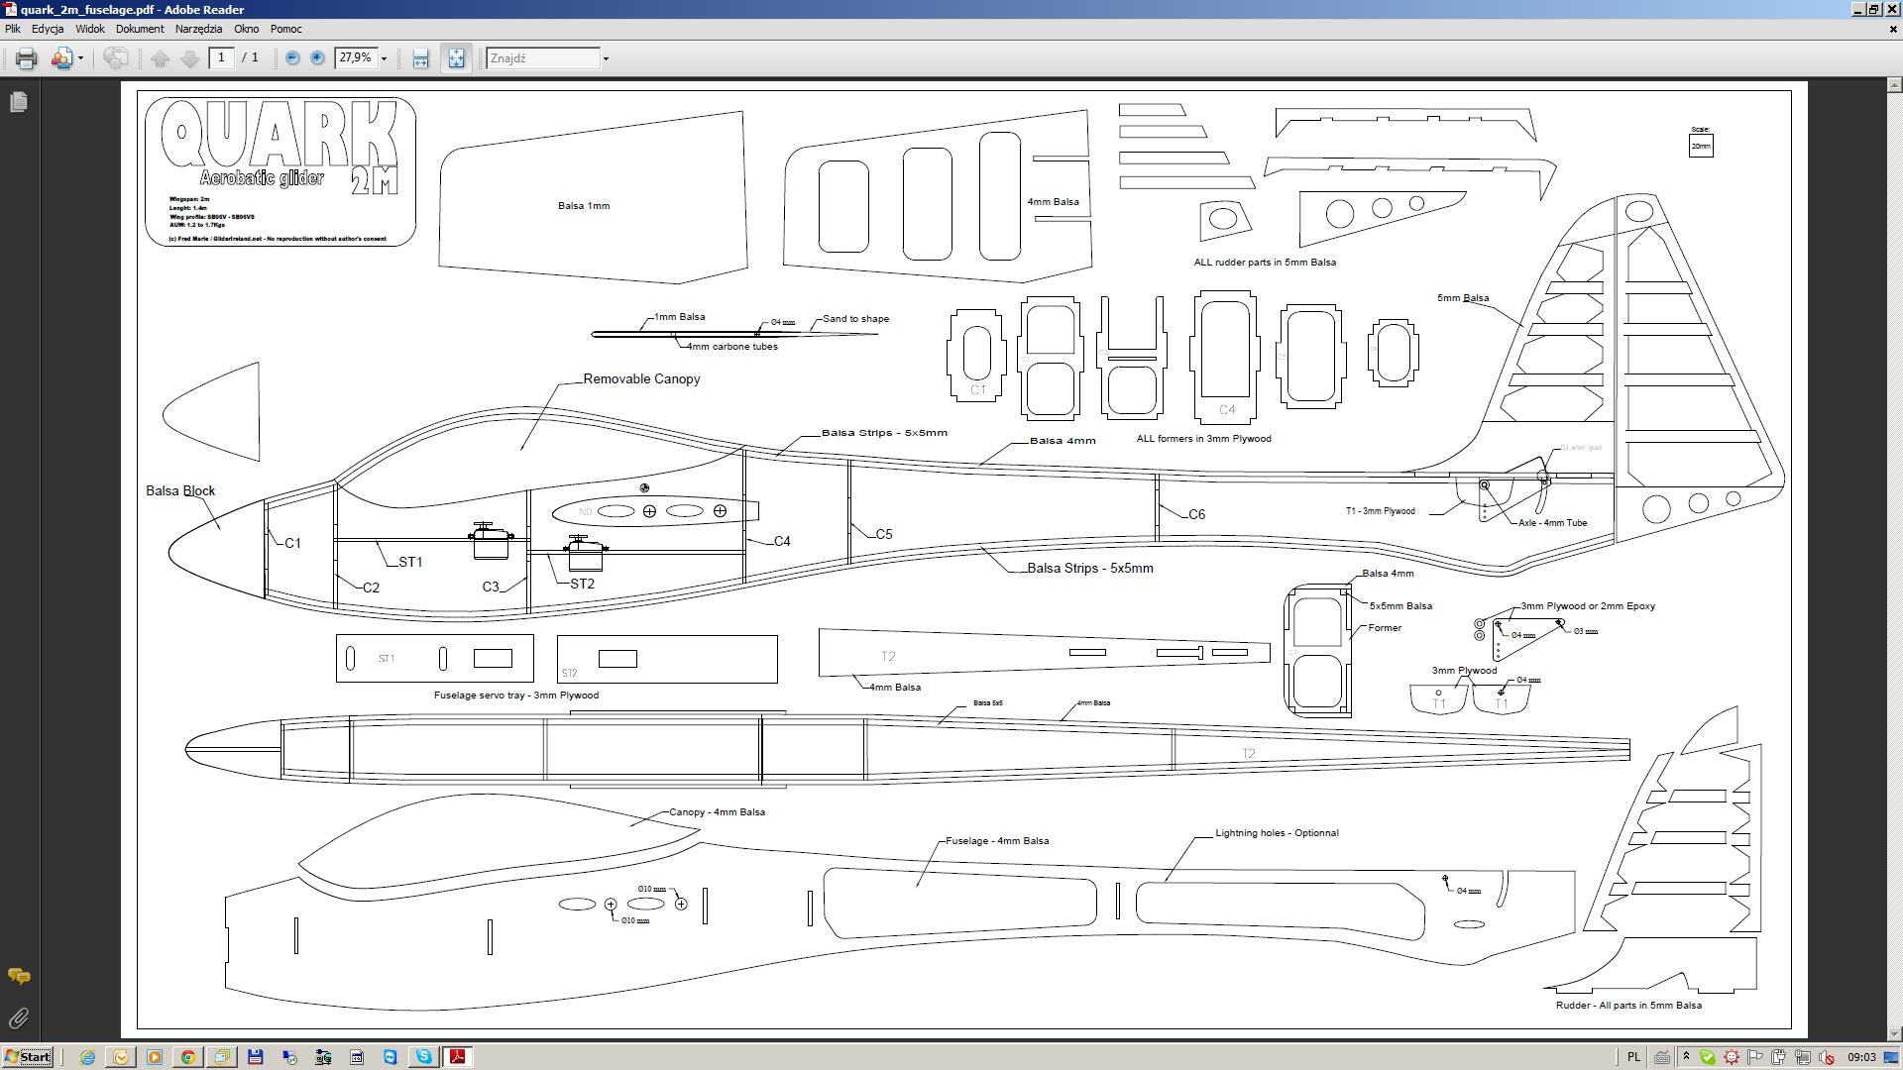This screenshot has width=1903, height=1070.
Task: Select the Adobe Reader taskbar button
Action: 458,1057
